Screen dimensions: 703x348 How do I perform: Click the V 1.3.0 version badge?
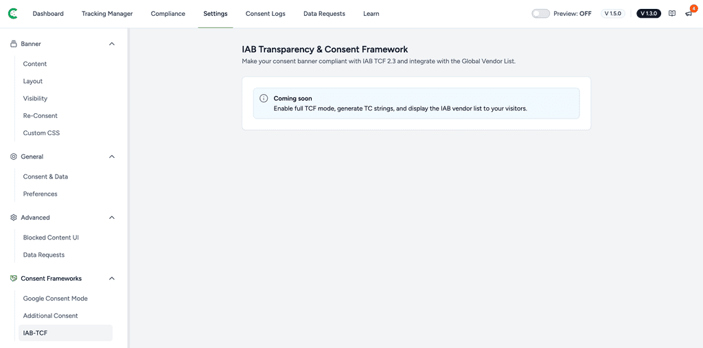[649, 14]
